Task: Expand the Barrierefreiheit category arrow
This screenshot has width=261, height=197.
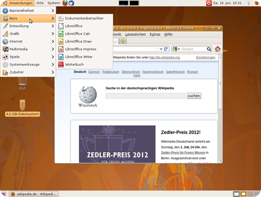Action: 53,10
